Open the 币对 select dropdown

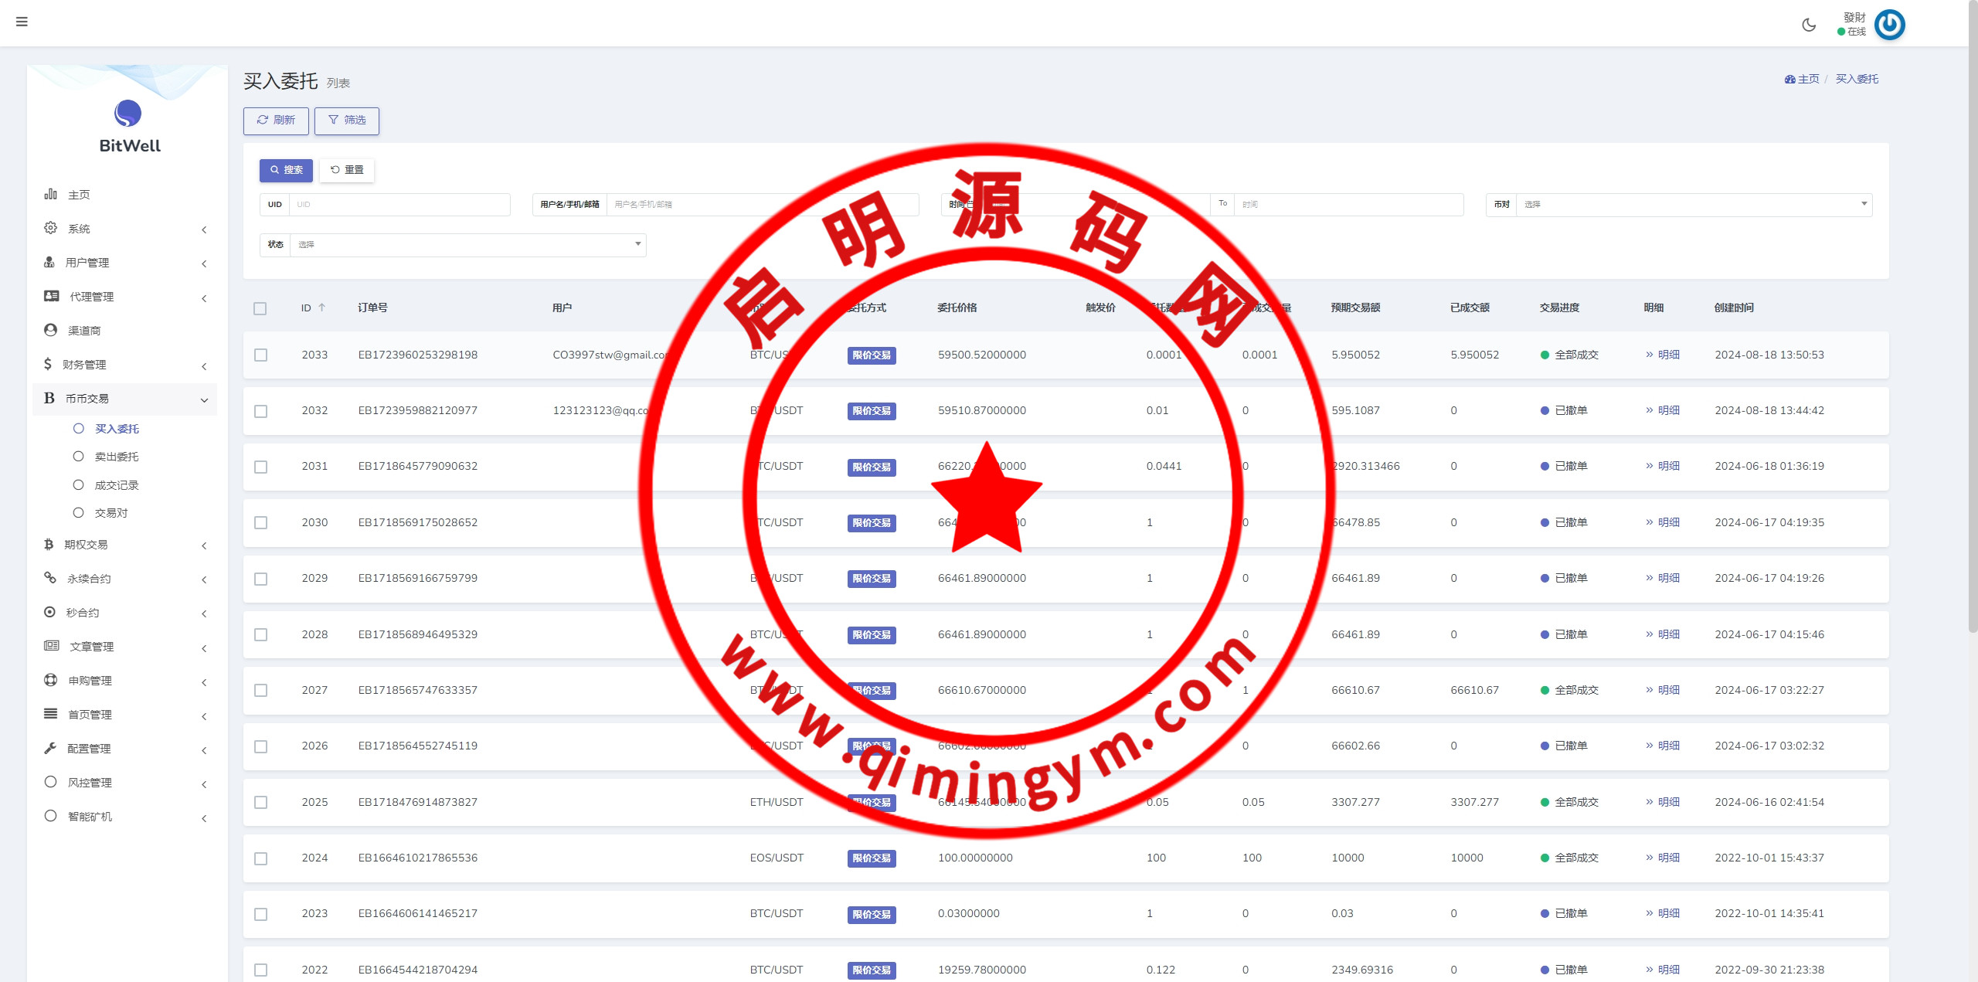click(1692, 205)
